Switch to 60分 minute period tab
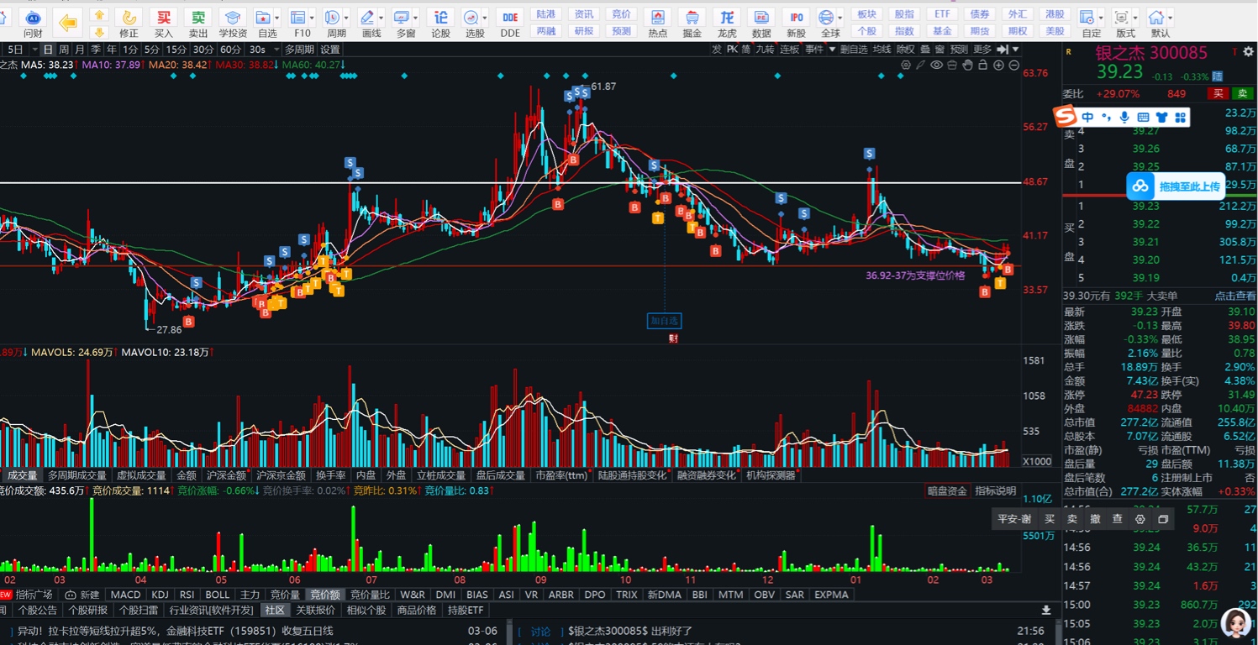The height and width of the screenshot is (645, 1258). pyautogui.click(x=231, y=50)
